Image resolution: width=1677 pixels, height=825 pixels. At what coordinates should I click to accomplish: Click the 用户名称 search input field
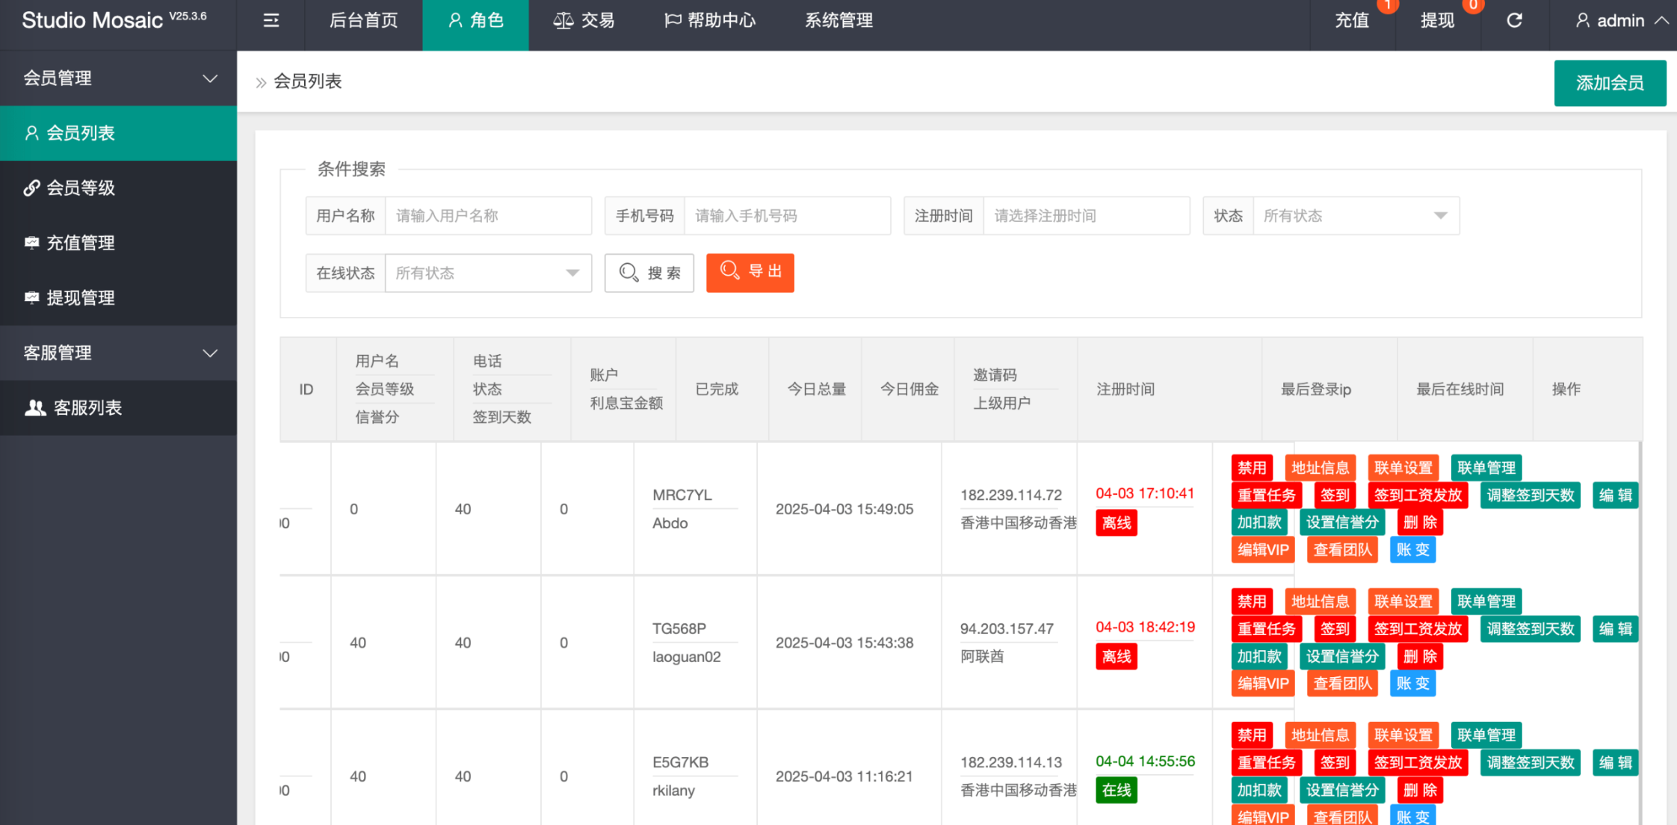pos(487,216)
